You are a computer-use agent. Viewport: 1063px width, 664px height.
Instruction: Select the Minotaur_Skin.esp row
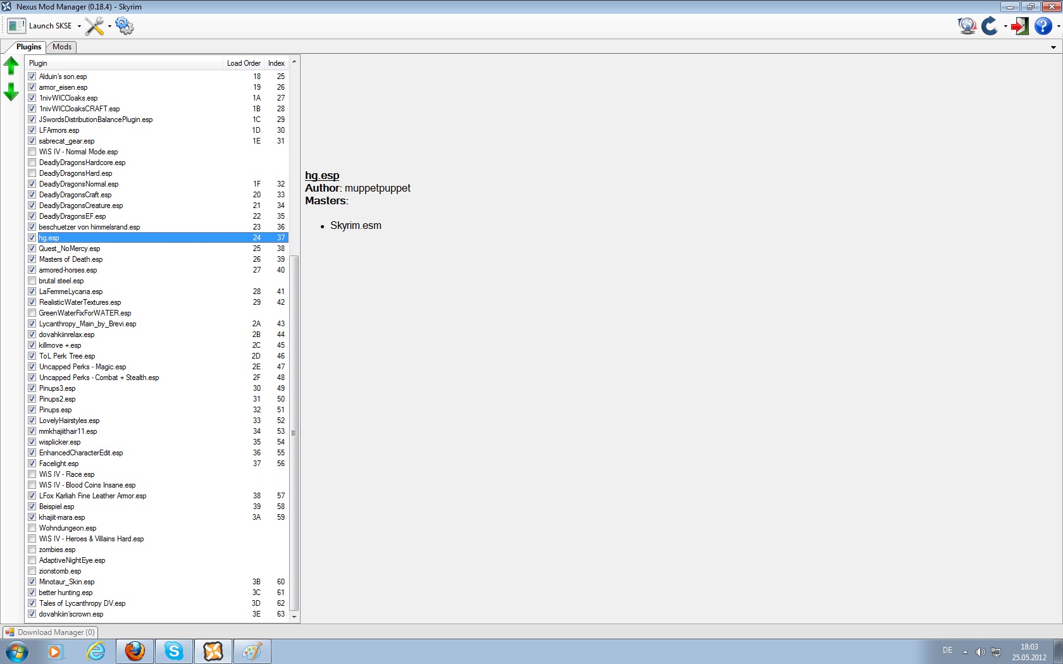[158, 582]
